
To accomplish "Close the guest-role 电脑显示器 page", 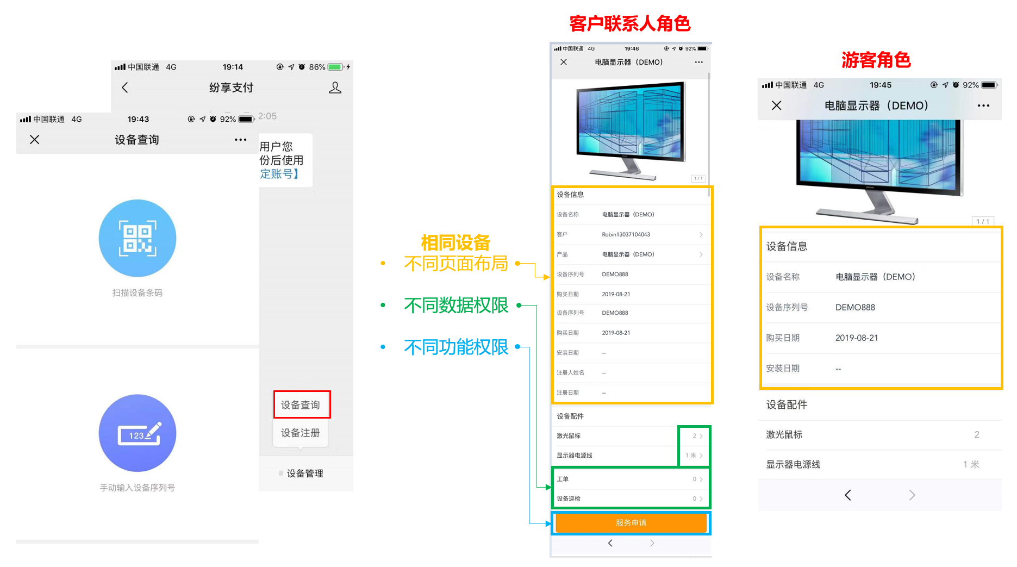I will [x=777, y=105].
